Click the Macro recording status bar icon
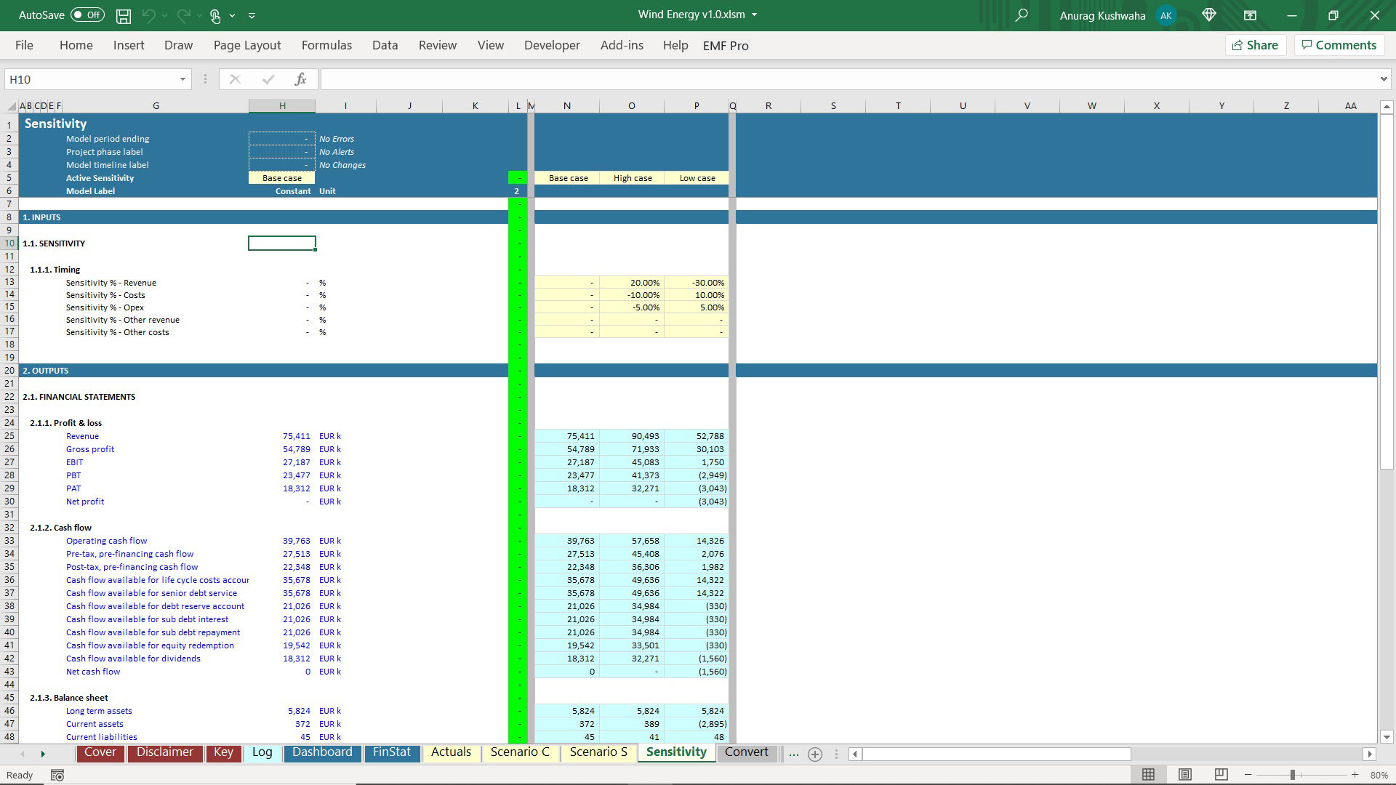The height and width of the screenshot is (785, 1396). pos(57,775)
